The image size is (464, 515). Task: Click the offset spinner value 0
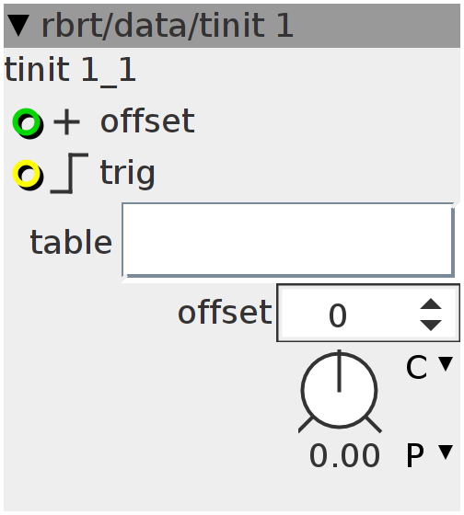[x=338, y=315]
